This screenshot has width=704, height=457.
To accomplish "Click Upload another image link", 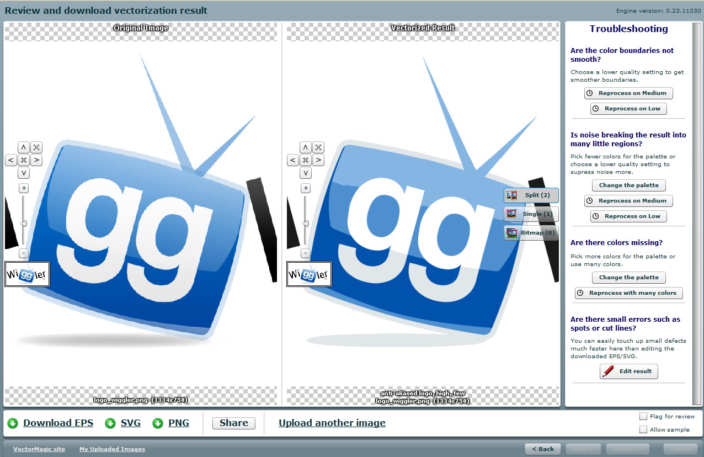I will (x=332, y=423).
